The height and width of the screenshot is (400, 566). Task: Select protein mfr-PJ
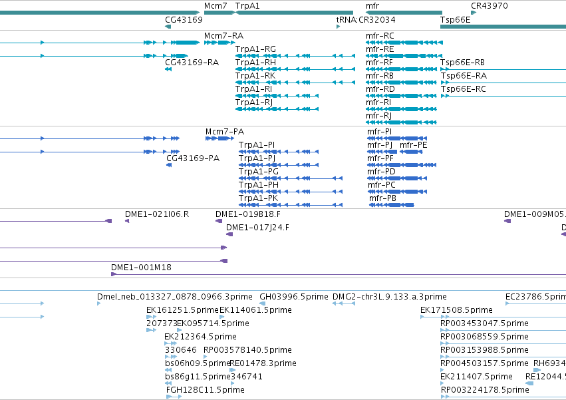pos(380,145)
